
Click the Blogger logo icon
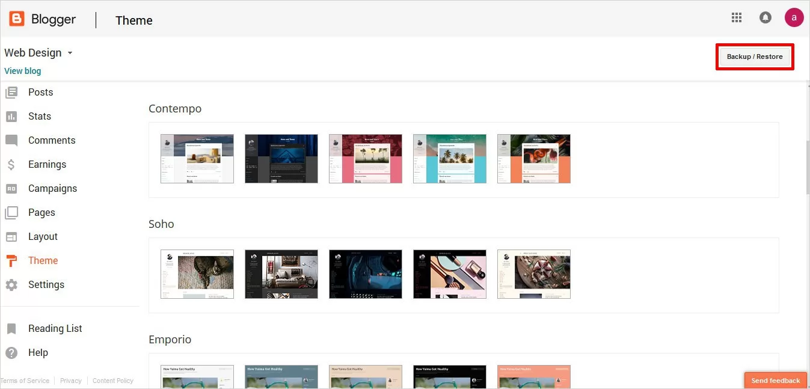point(17,19)
